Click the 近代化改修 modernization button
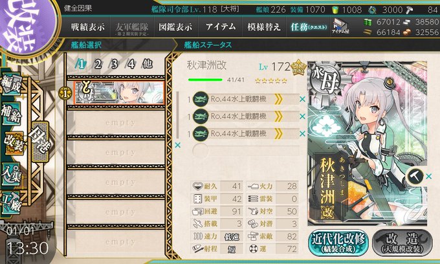This screenshot has width=440, height=264. tap(338, 243)
